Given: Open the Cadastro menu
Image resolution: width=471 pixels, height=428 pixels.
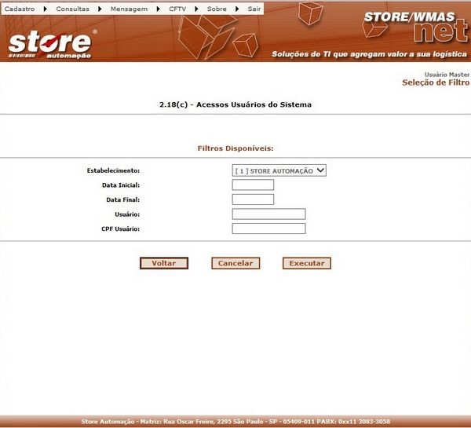Looking at the screenshot, I should pos(20,8).
